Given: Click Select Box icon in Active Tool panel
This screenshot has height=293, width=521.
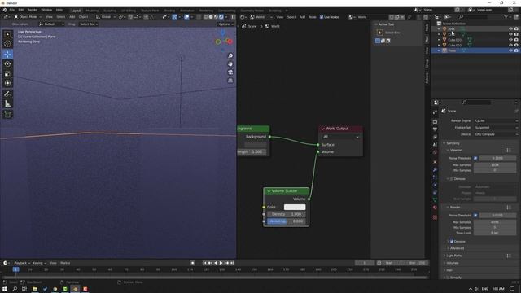Looking at the screenshot, I should (x=380, y=33).
